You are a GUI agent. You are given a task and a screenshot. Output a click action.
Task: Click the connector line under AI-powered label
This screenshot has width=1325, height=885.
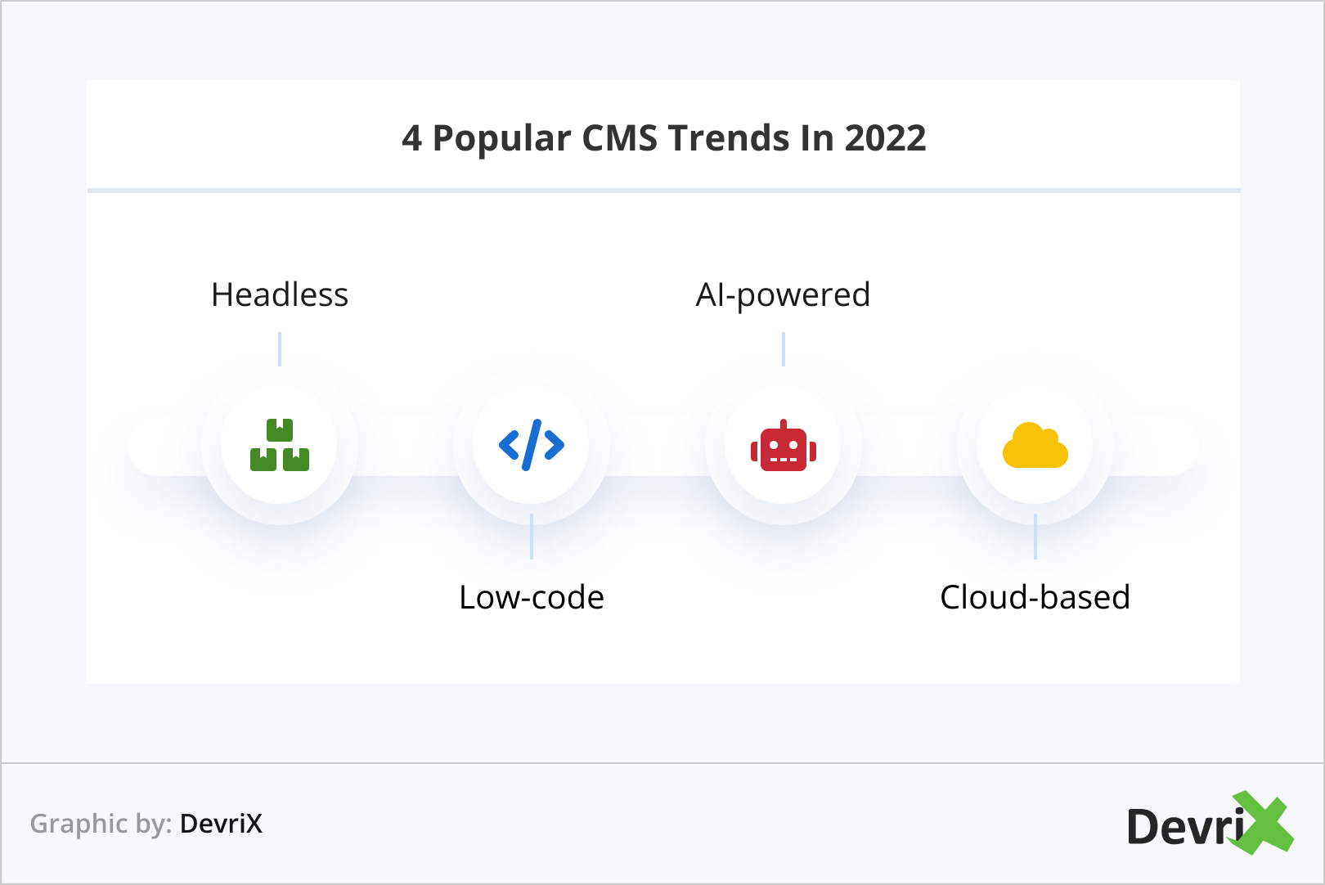(x=784, y=349)
